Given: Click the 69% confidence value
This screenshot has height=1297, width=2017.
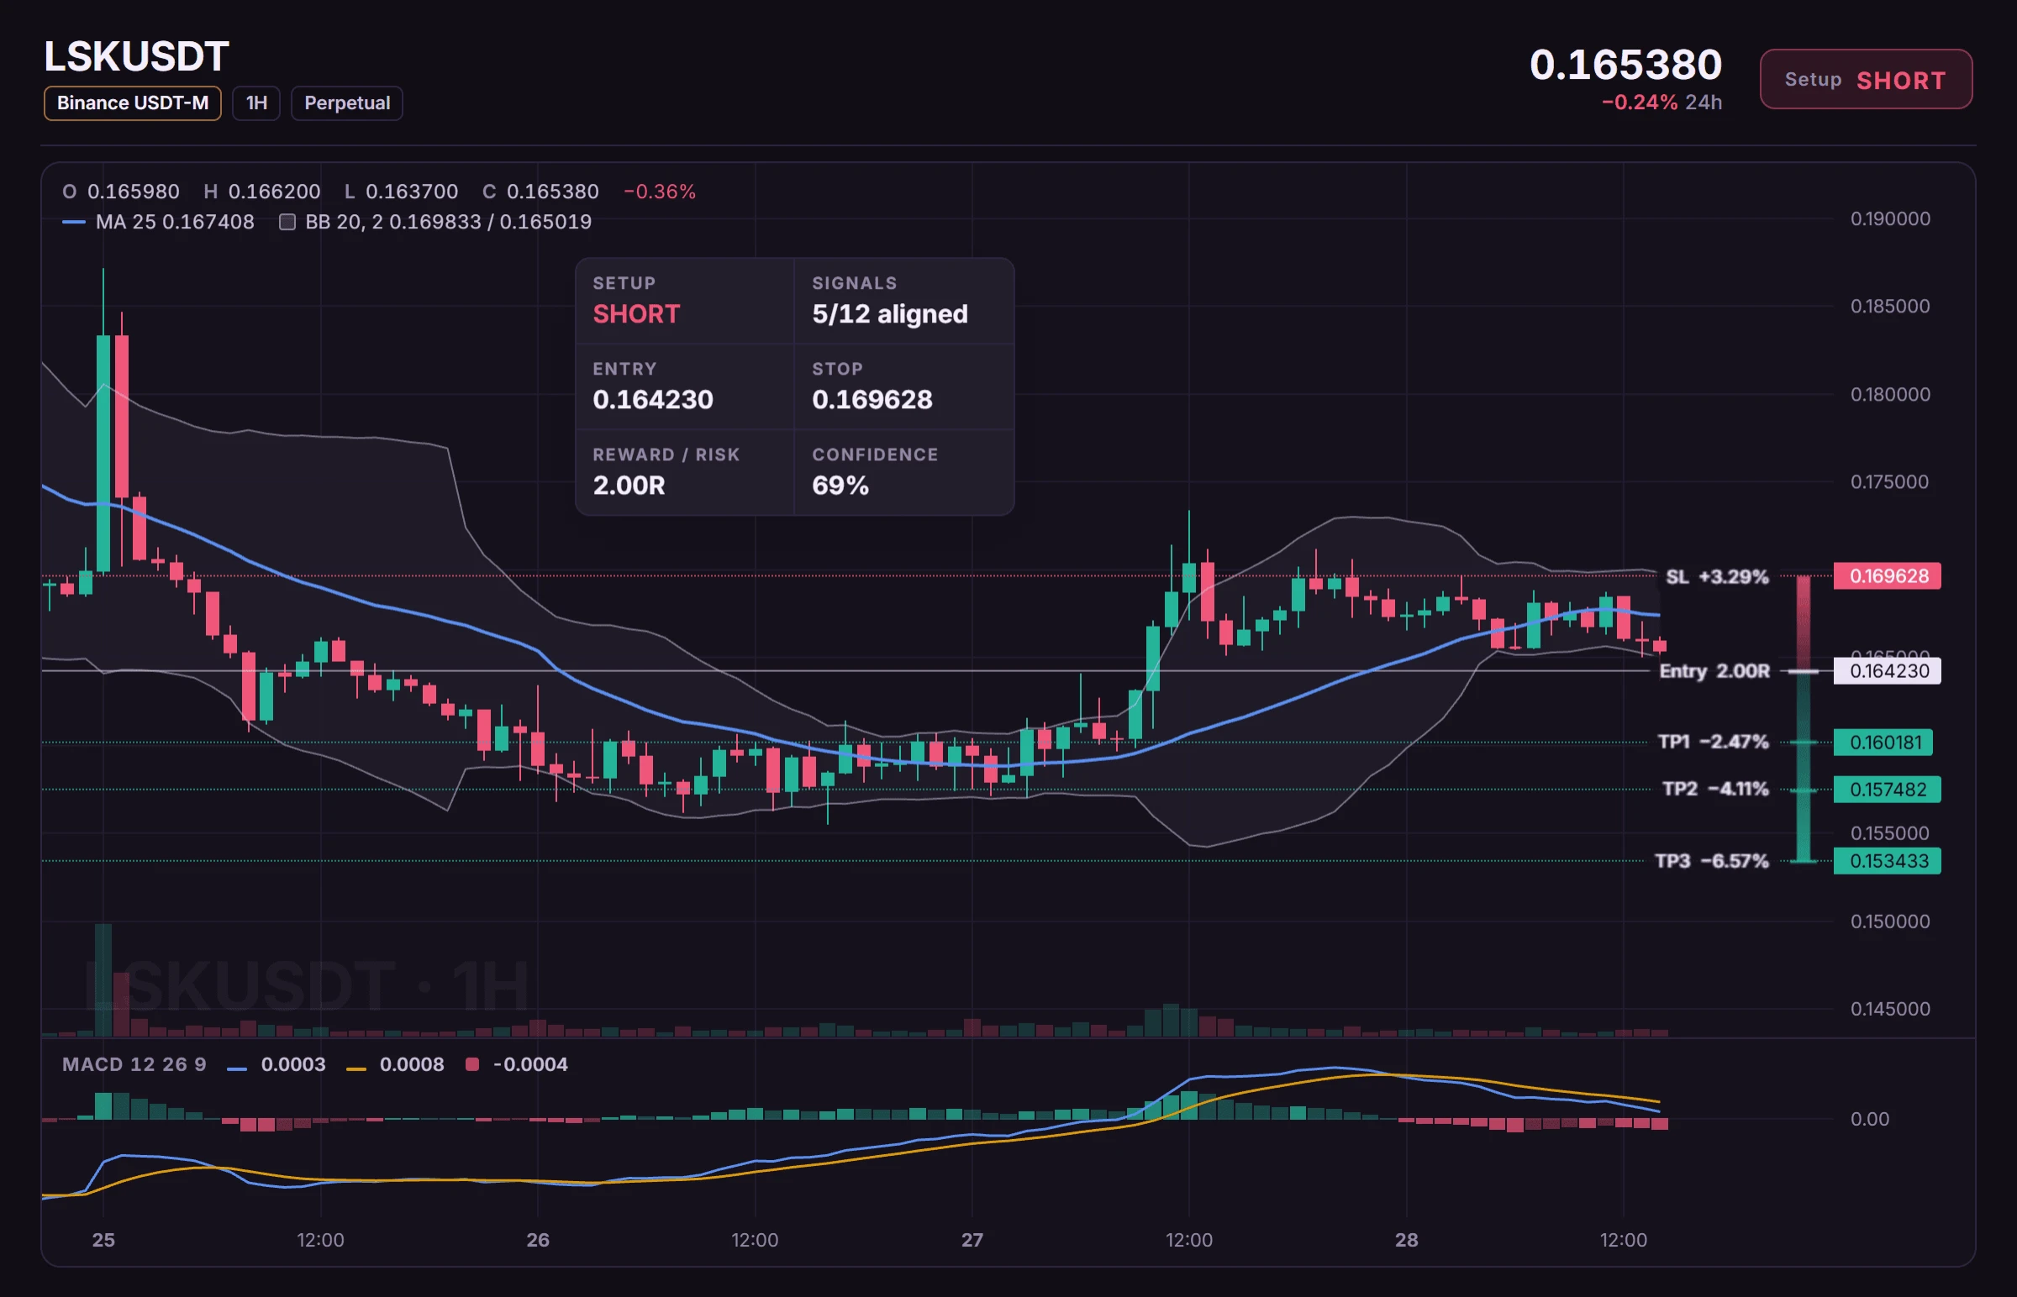Looking at the screenshot, I should click(x=840, y=486).
